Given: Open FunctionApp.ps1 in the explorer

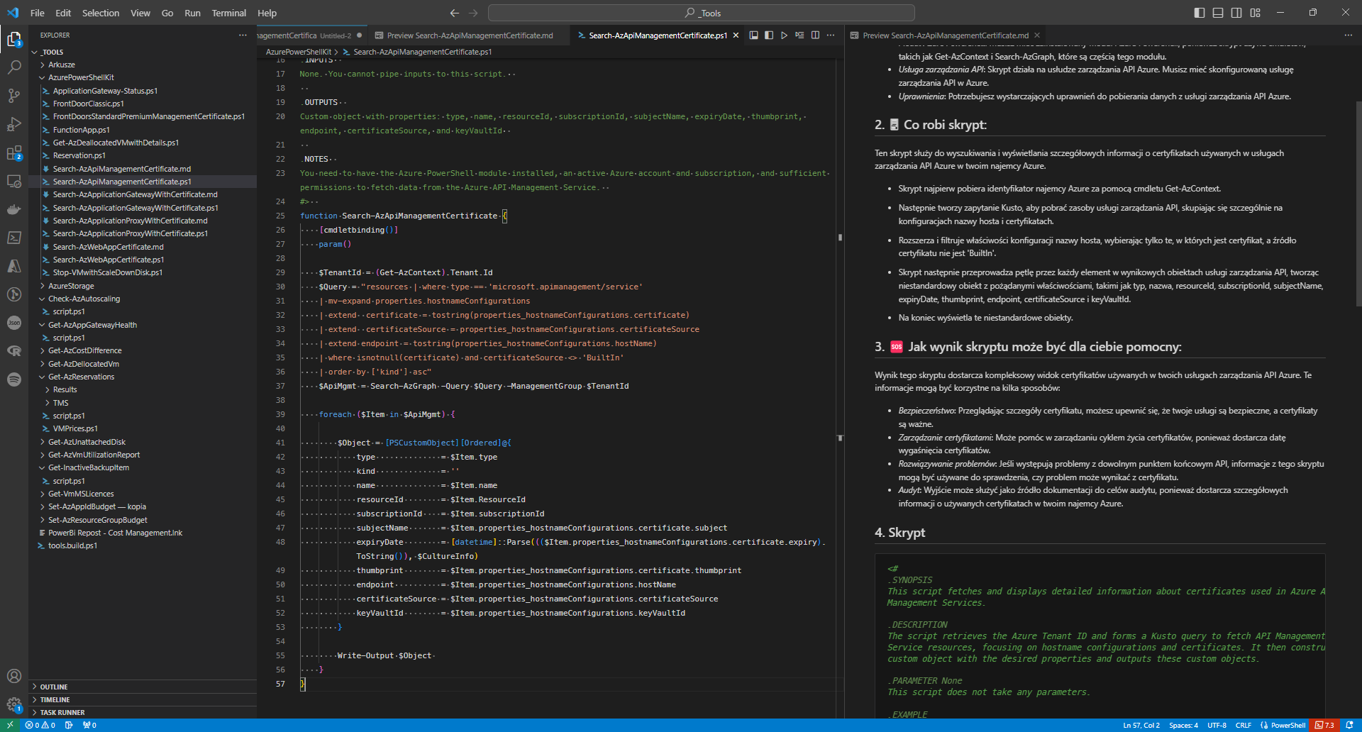Looking at the screenshot, I should pos(81,130).
